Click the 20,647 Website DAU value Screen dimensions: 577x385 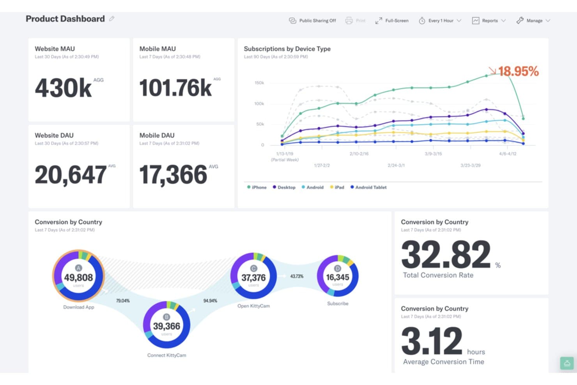(71, 174)
